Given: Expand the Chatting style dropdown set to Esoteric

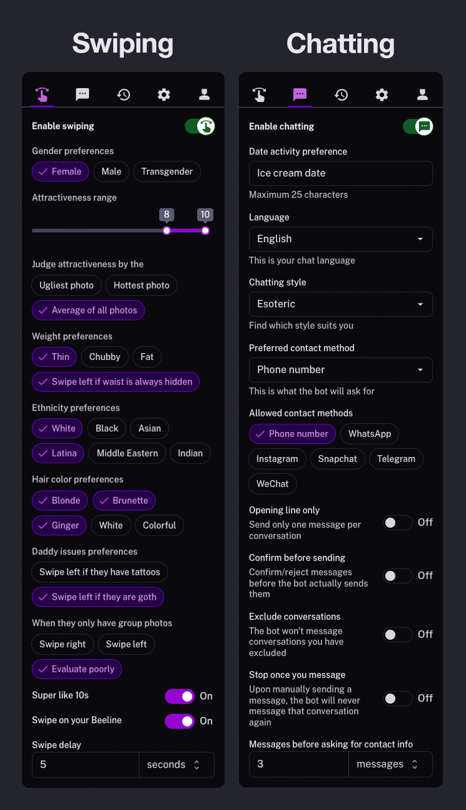Looking at the screenshot, I should 340,304.
